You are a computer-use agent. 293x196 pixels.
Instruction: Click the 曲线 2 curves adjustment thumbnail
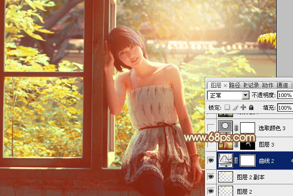point(226,161)
